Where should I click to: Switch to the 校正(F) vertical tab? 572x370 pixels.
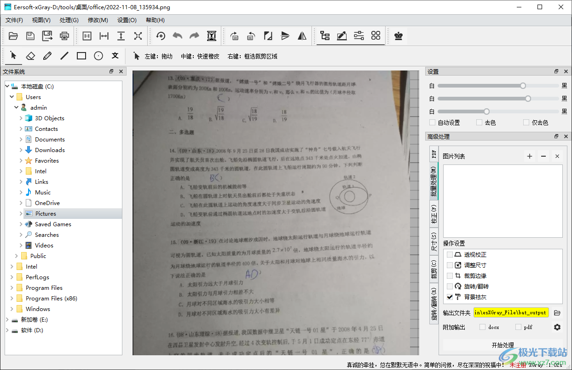coord(433,214)
